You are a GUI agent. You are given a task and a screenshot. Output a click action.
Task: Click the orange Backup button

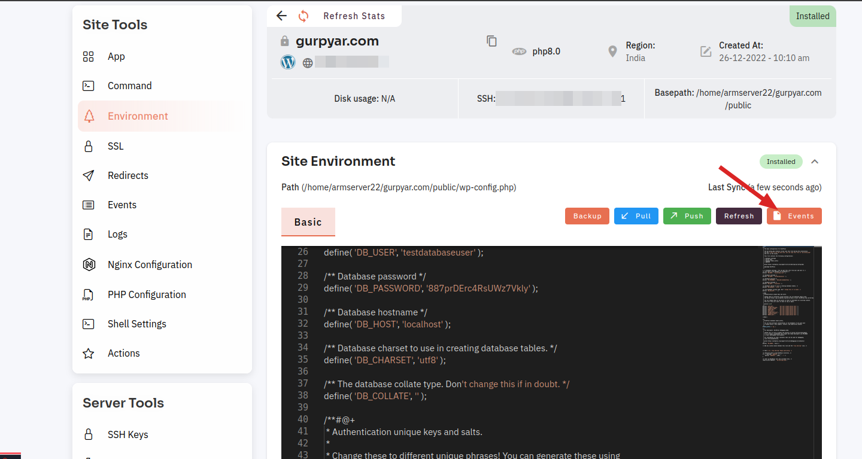[587, 216]
